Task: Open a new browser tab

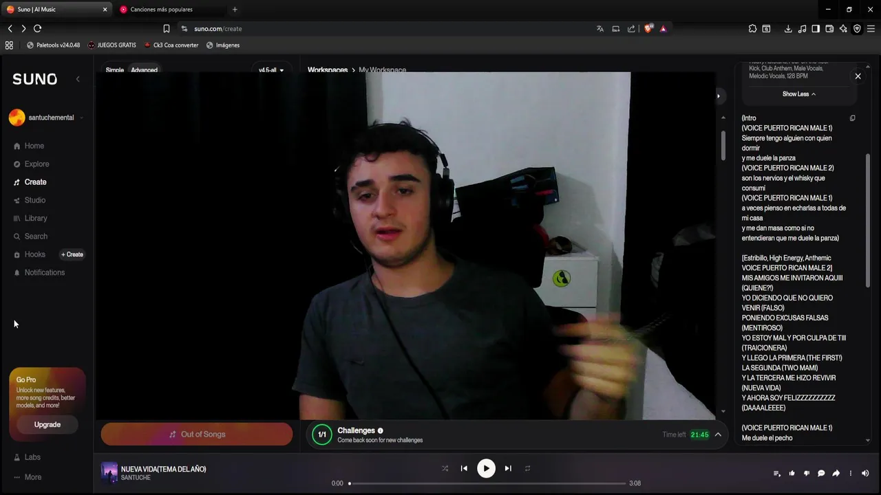Action: 235,10
